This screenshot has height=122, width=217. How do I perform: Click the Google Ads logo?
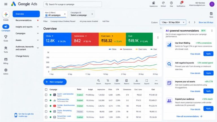pyautogui.click(x=24, y=4)
